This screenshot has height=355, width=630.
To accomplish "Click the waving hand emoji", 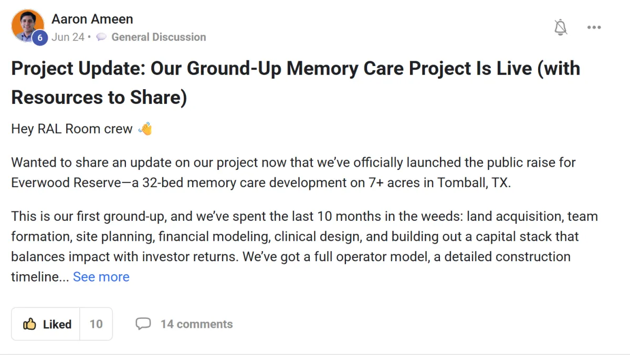I will coord(145,129).
